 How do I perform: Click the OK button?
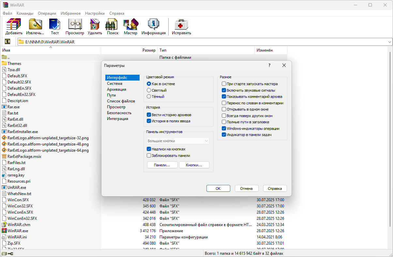[218, 189]
